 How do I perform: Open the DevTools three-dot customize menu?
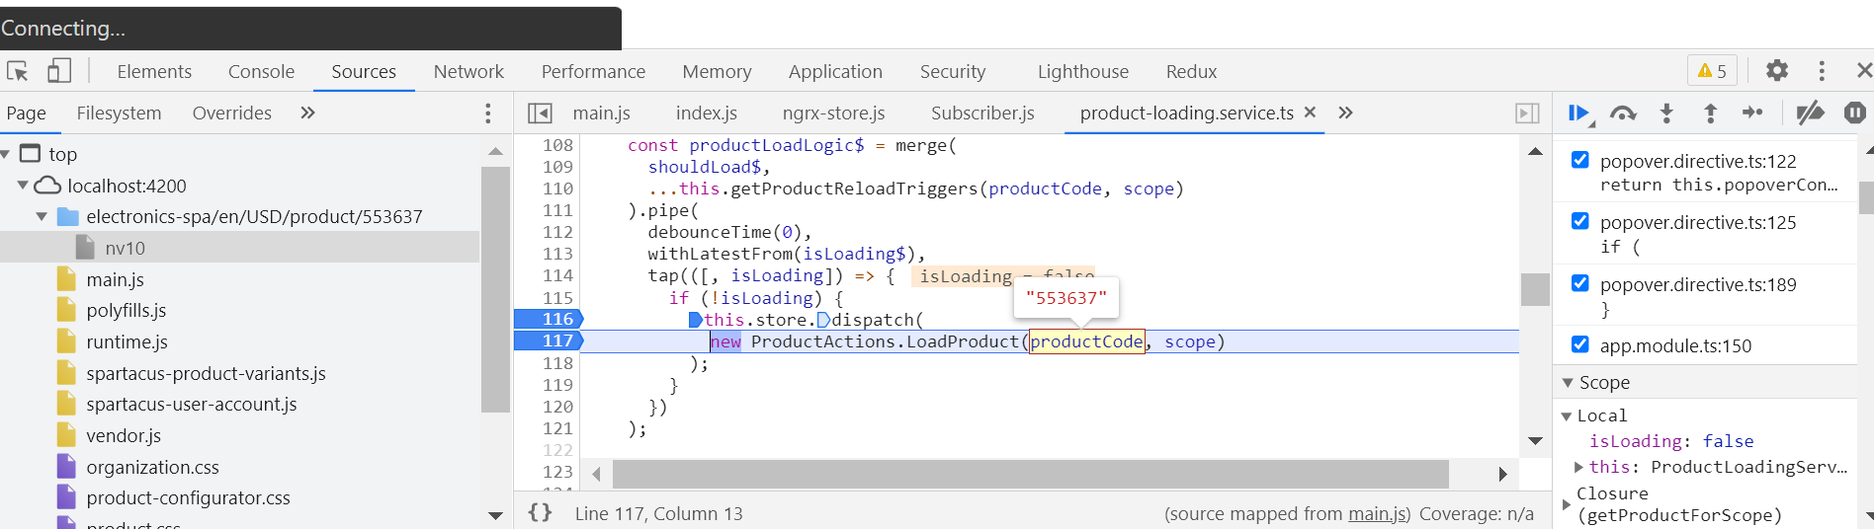click(x=1822, y=71)
